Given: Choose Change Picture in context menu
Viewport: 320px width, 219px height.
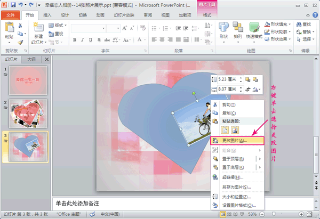Looking at the screenshot, I should 237,141.
